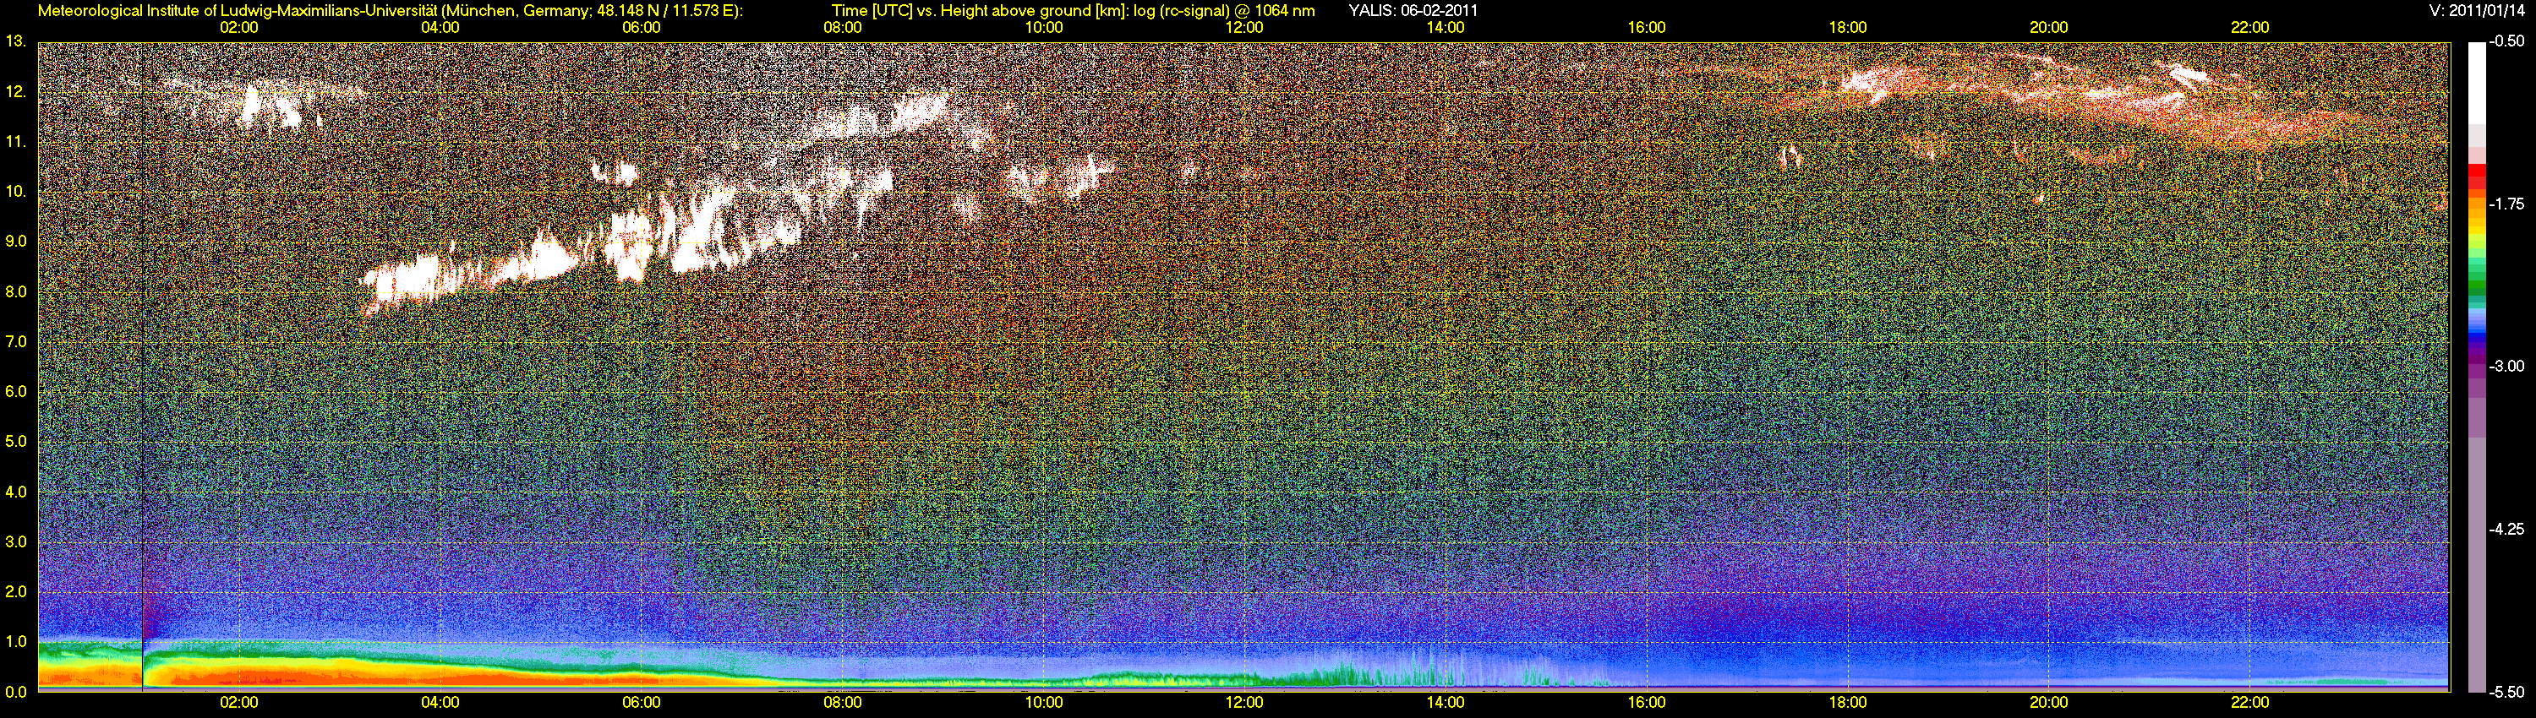Click the 06:00 label on the lower time axis
The width and height of the screenshot is (2536, 718).
tap(641, 704)
